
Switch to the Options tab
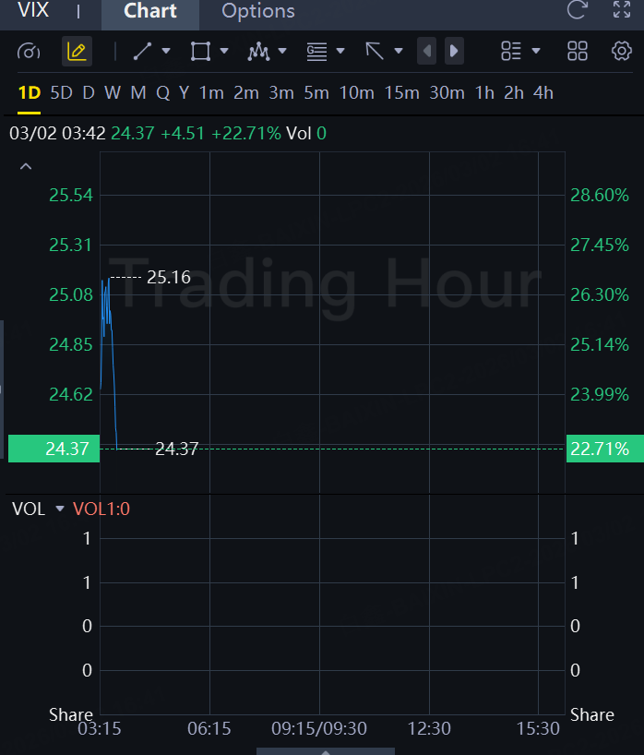(258, 11)
